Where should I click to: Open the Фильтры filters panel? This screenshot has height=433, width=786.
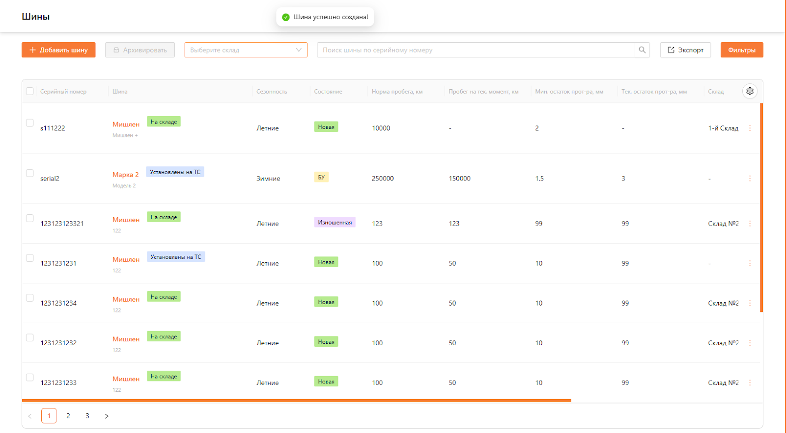click(x=741, y=50)
